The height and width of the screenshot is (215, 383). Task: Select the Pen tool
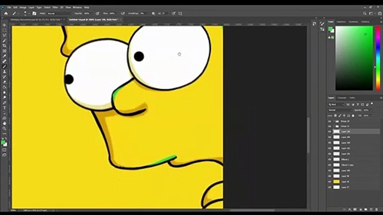[4, 102]
